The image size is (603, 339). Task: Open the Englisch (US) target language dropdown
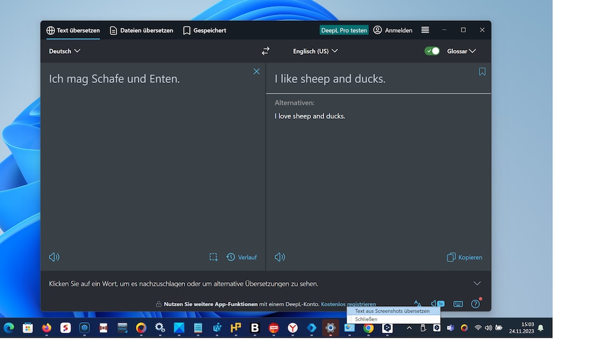[x=315, y=51]
